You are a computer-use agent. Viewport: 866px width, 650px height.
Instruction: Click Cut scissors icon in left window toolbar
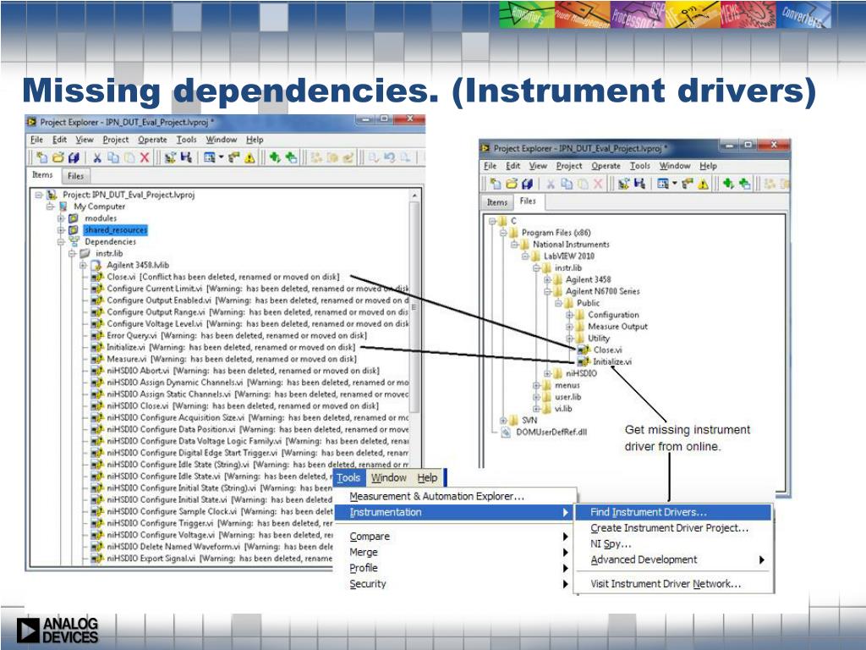click(97, 158)
